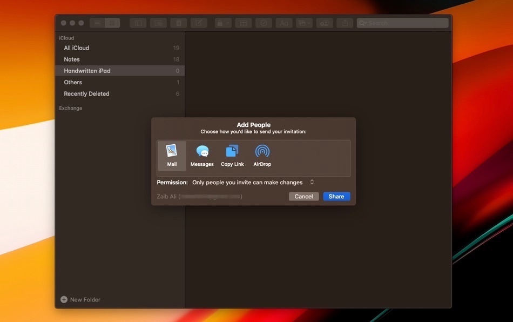
Task: Toggle the folders sidebar toolbar button
Action: (138, 23)
